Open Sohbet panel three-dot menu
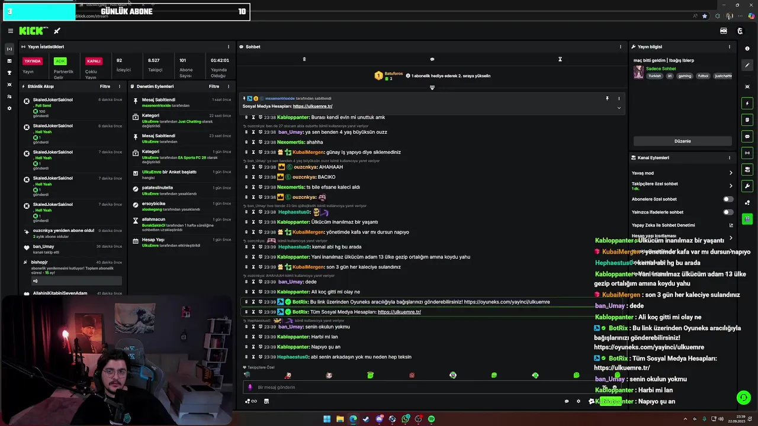Screen dimensions: 758x426 click(621, 47)
